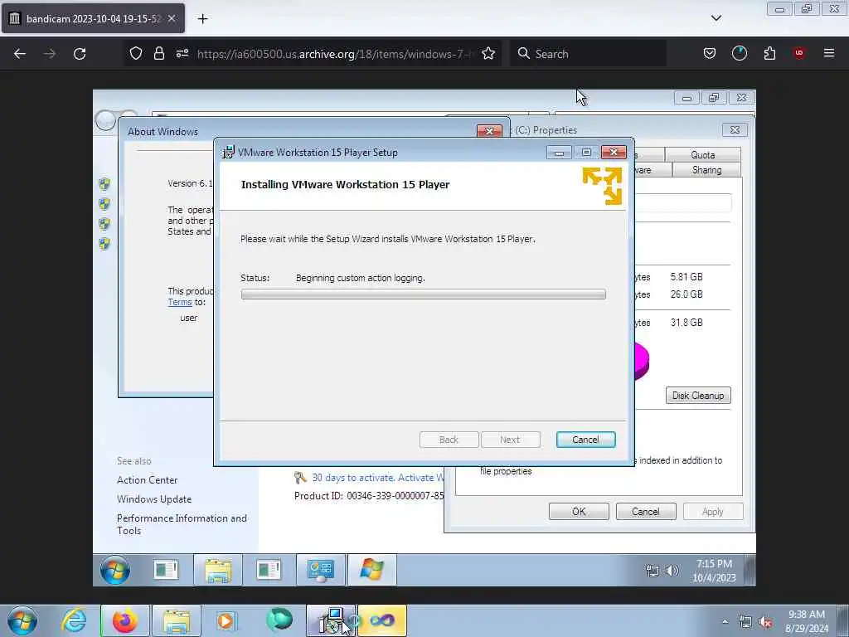The width and height of the screenshot is (849, 637).
Task: Save page to Pocket icon
Action: click(710, 53)
